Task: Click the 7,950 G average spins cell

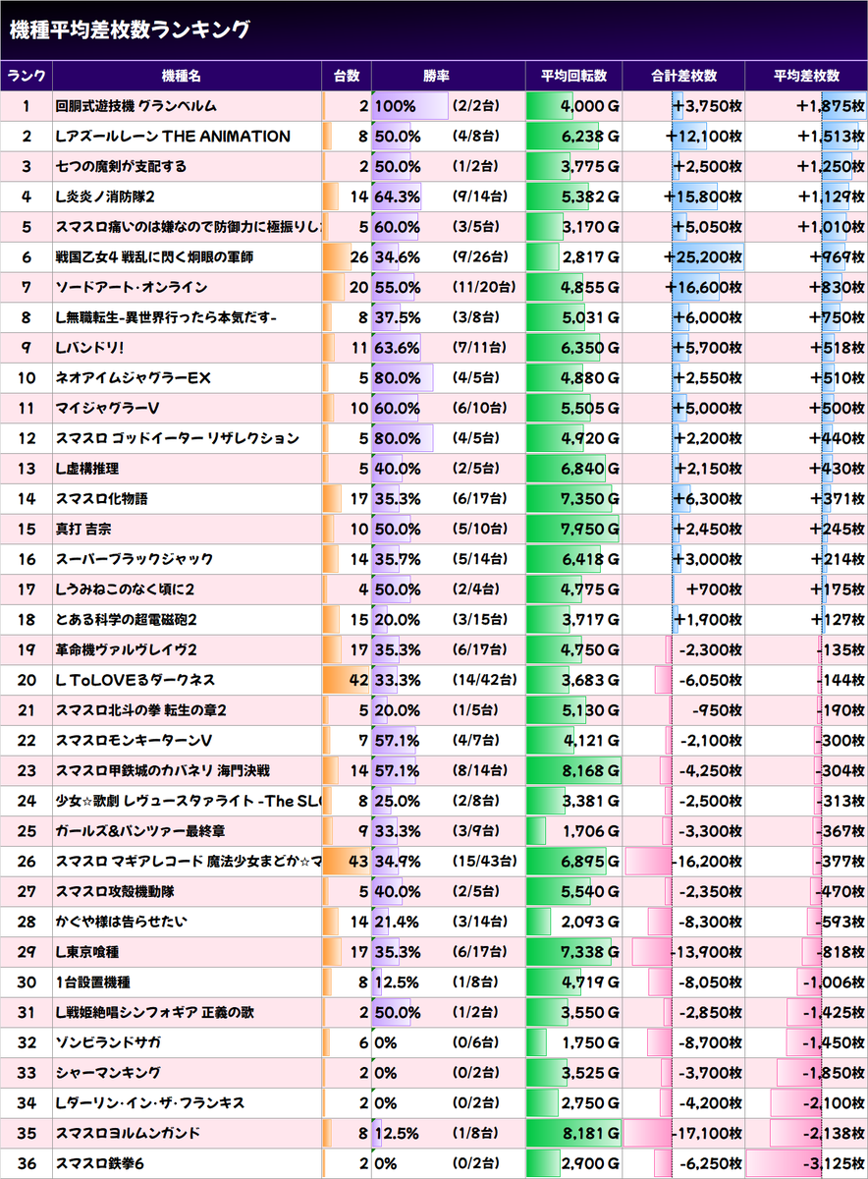Action: 574,529
